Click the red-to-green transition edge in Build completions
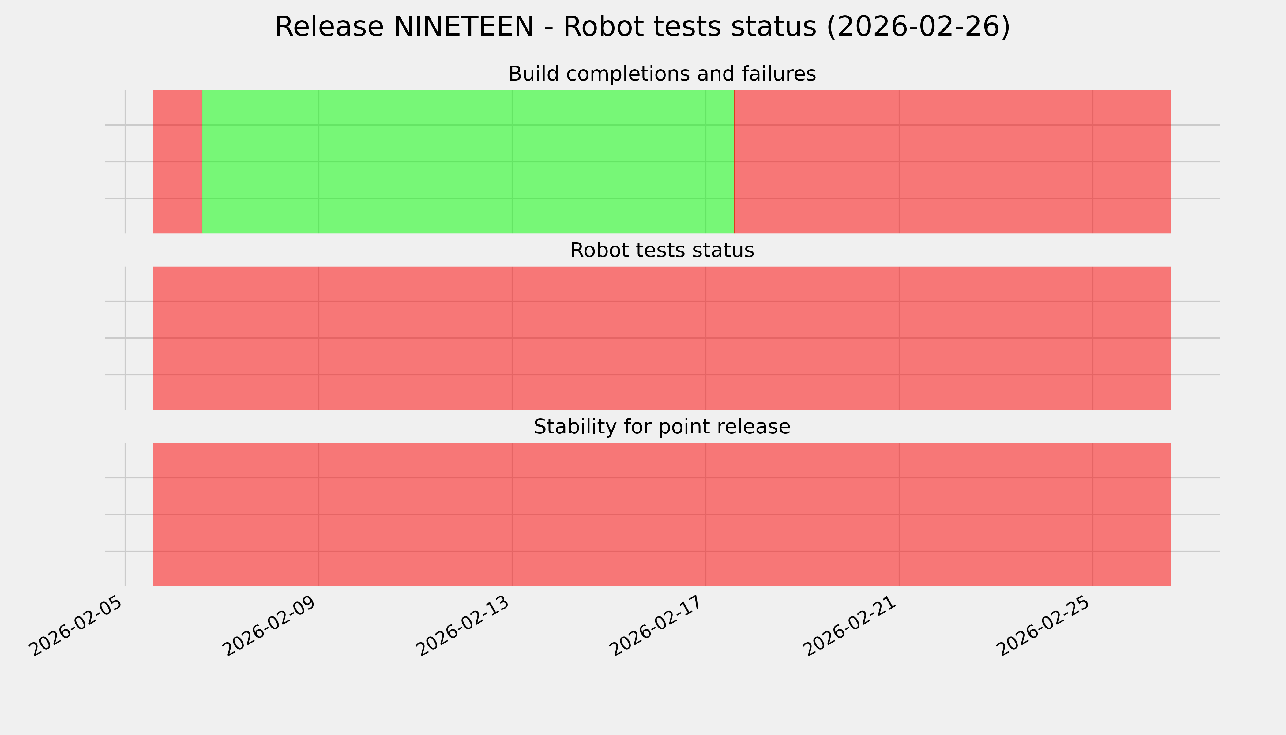Viewport: 1286px width, 735px height. (x=202, y=161)
